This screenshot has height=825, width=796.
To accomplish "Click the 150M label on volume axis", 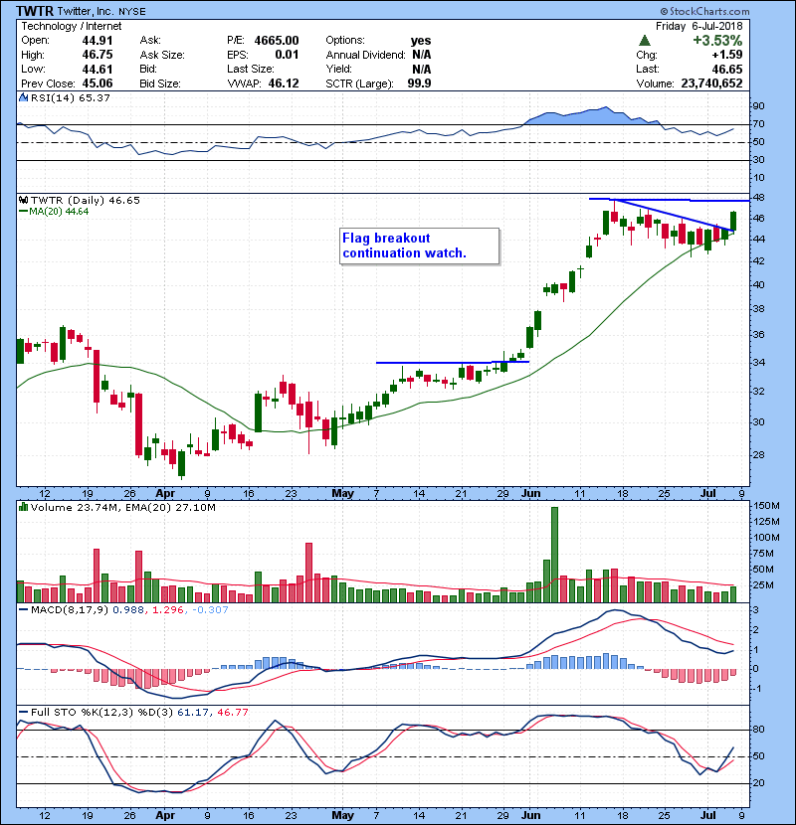I will pos(766,506).
